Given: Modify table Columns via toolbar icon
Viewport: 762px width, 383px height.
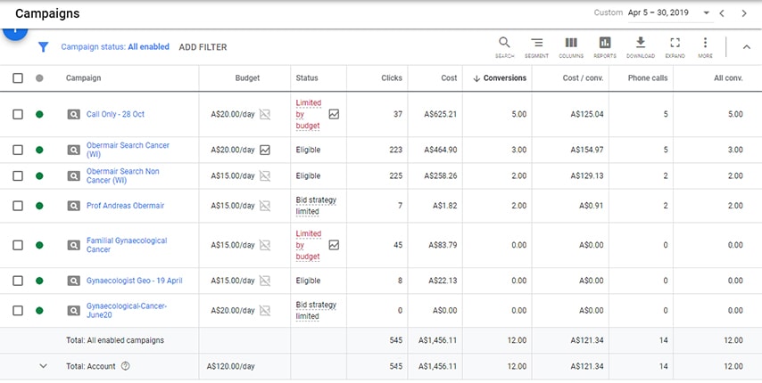Looking at the screenshot, I should pyautogui.click(x=571, y=45).
